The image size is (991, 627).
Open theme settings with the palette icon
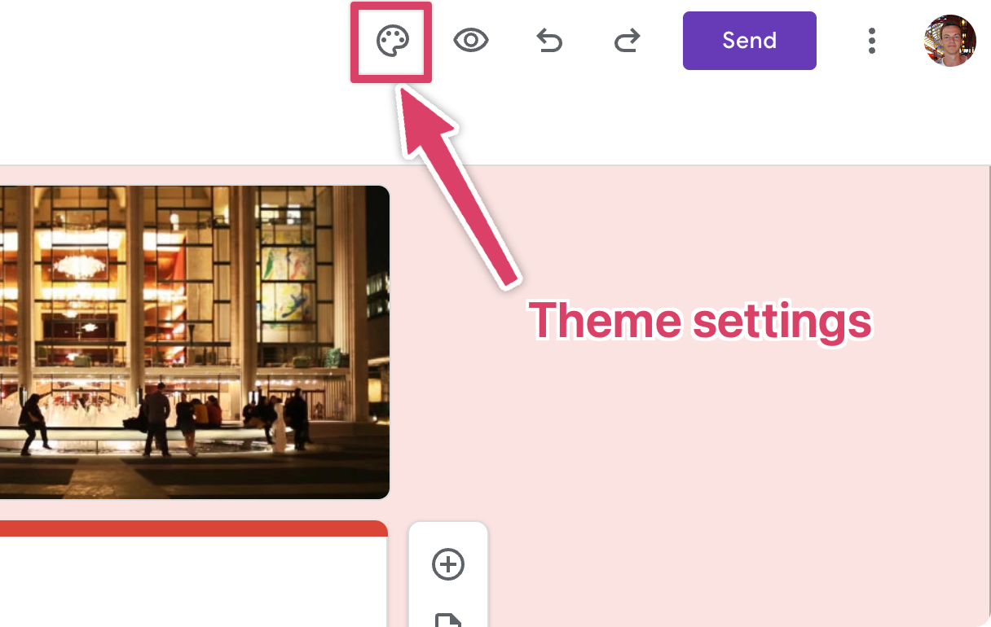(391, 40)
